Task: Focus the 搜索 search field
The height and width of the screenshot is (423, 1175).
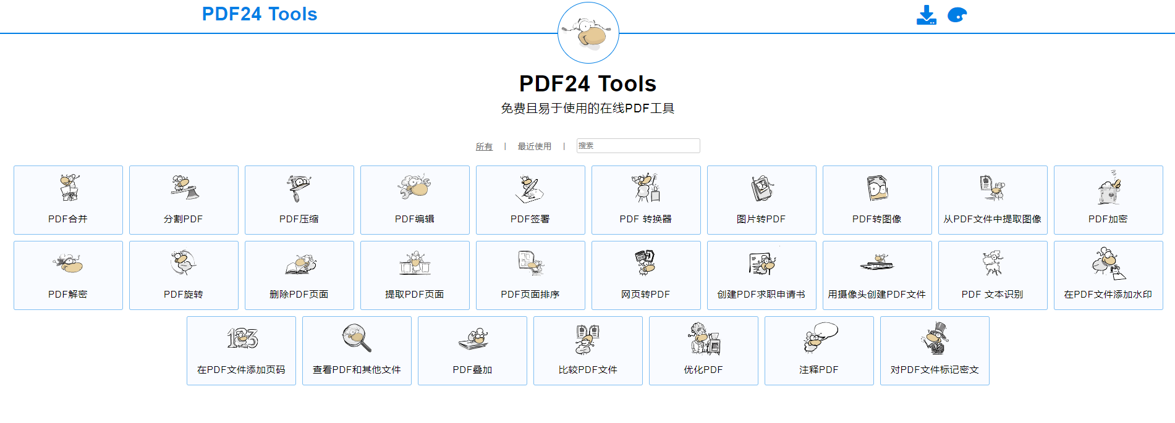Action: (x=638, y=146)
